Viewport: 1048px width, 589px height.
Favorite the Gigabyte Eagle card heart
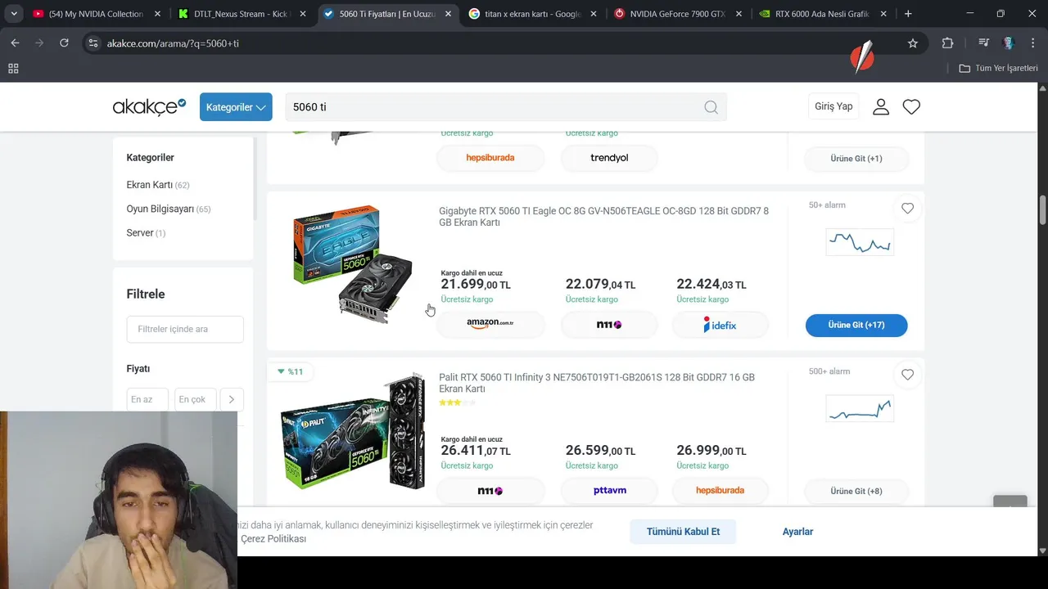point(907,209)
